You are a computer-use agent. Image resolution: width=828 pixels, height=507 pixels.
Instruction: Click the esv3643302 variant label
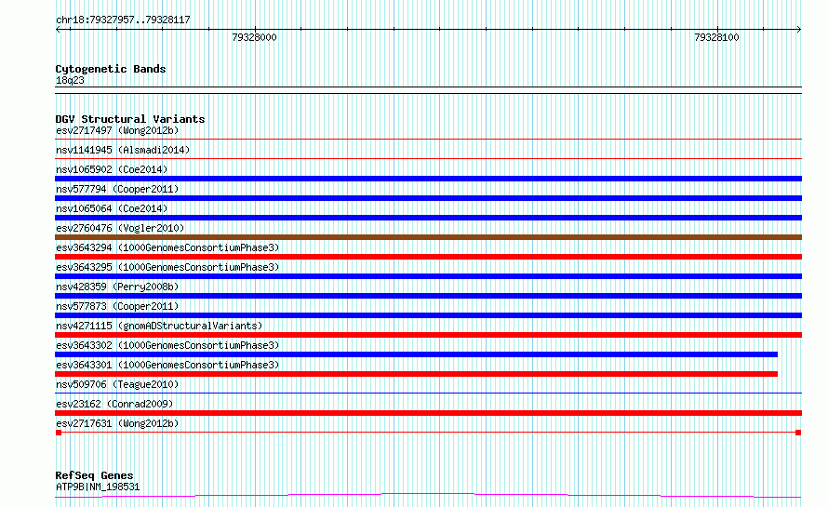point(167,345)
